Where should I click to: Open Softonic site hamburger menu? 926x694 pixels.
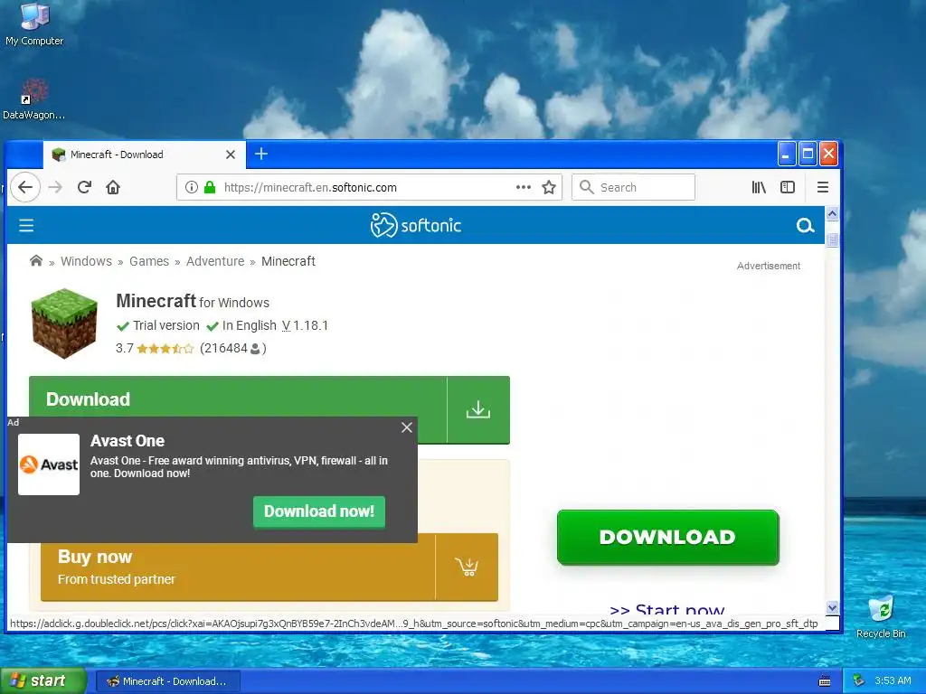coord(26,225)
